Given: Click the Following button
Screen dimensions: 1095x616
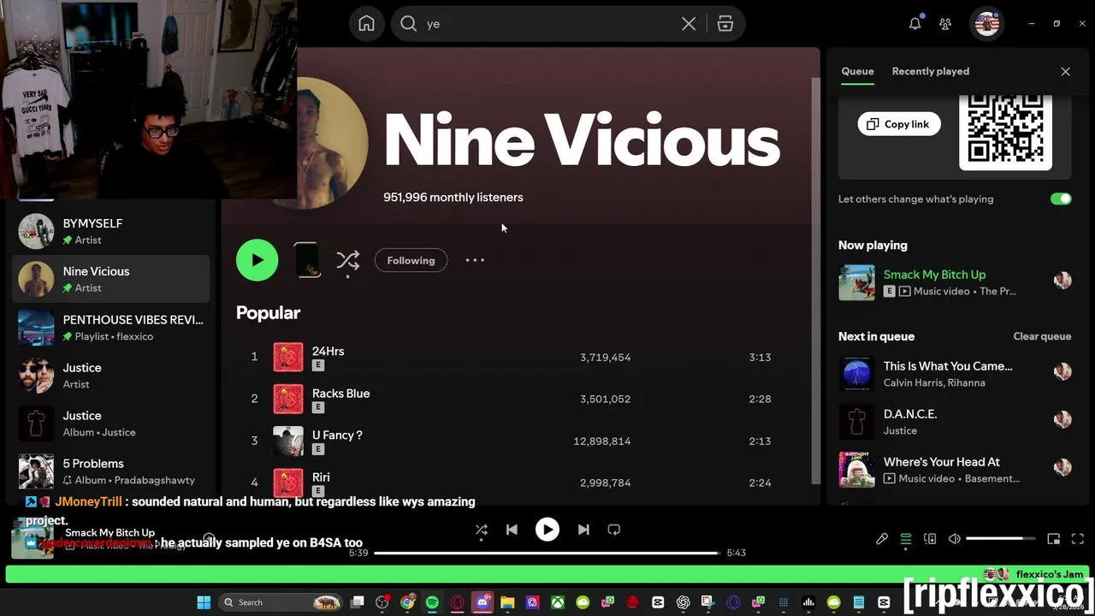Looking at the screenshot, I should click(x=411, y=260).
